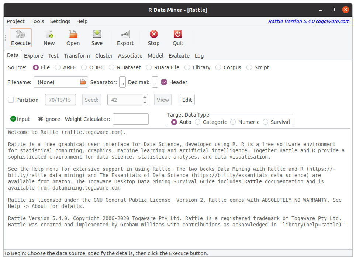Click the Open folder toolbar icon
Image resolution: width=356 pixels, height=260 pixels.
pyautogui.click(x=73, y=38)
